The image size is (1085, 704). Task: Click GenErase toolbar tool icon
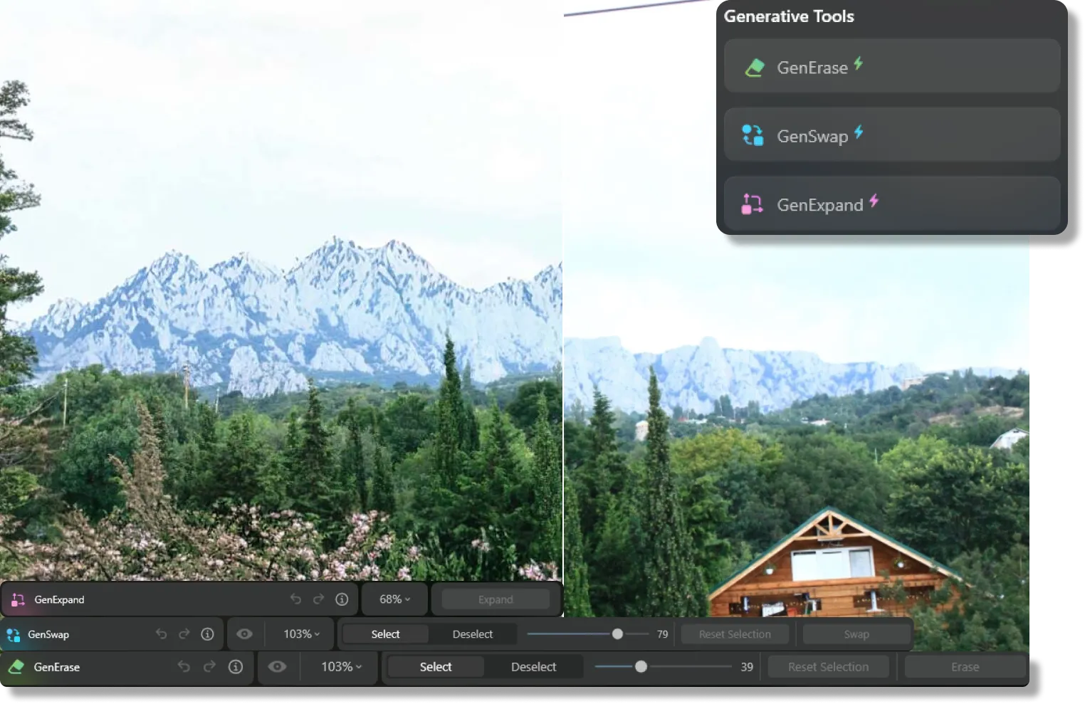16,667
